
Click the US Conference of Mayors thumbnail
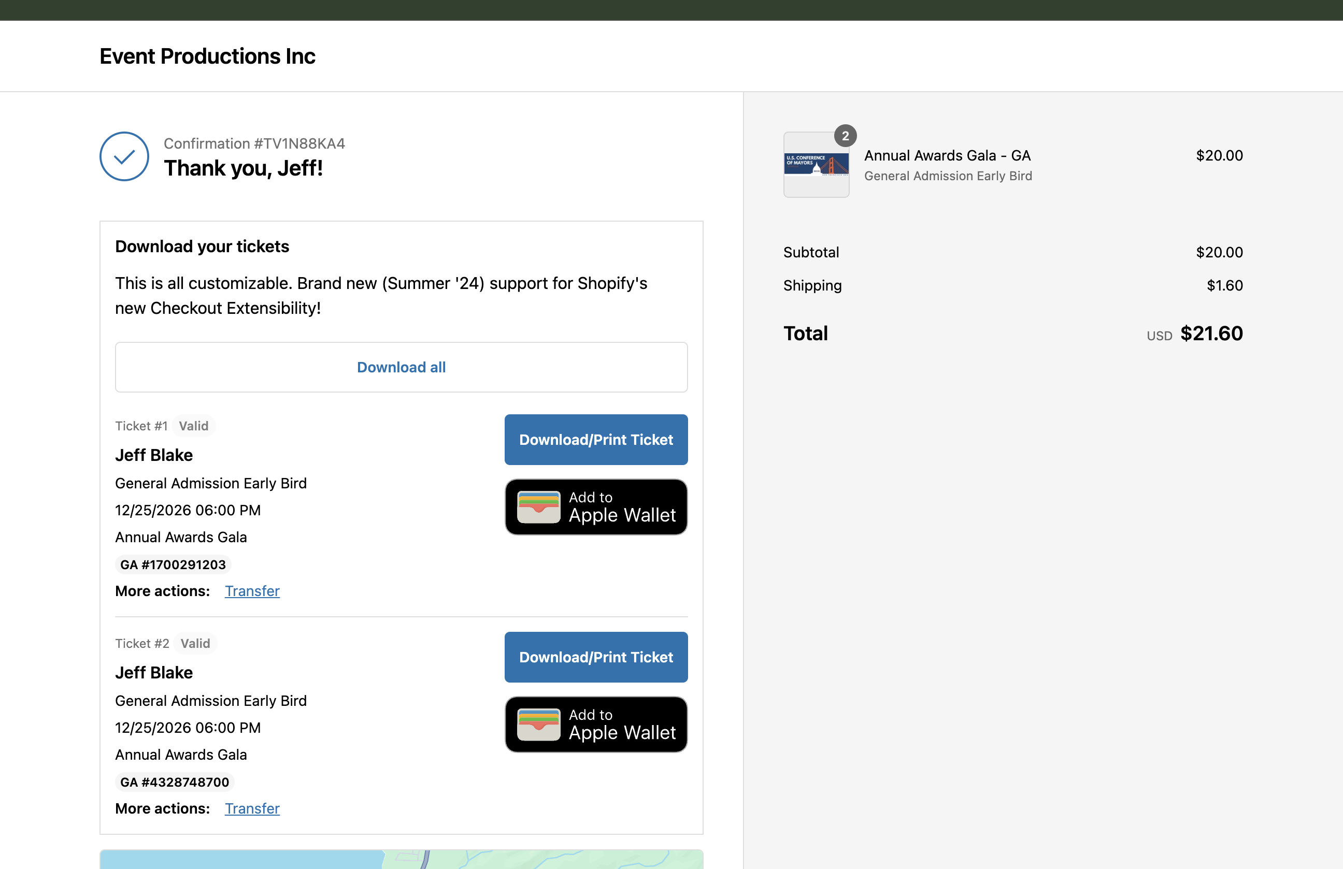[x=817, y=164]
